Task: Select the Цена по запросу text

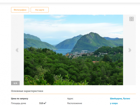Action: 20,99
